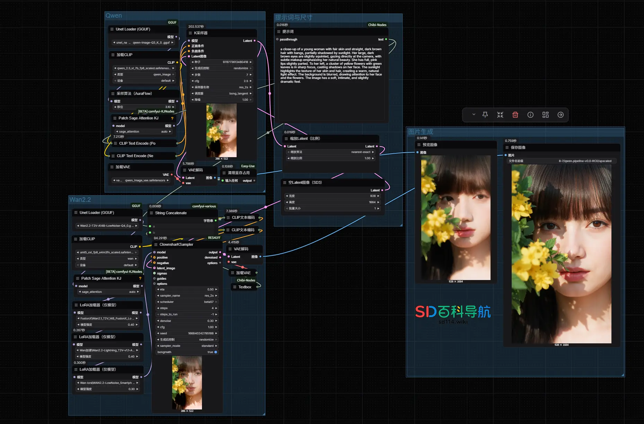Open the scheduler dropdown showing beta57

pyautogui.click(x=187, y=302)
